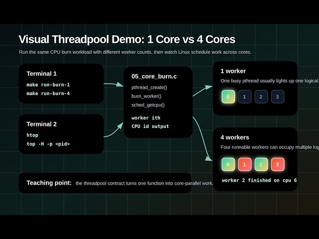The height and width of the screenshot is (239, 319).
Task: Click green core 2 in 4 workers card
Action: pos(261,164)
